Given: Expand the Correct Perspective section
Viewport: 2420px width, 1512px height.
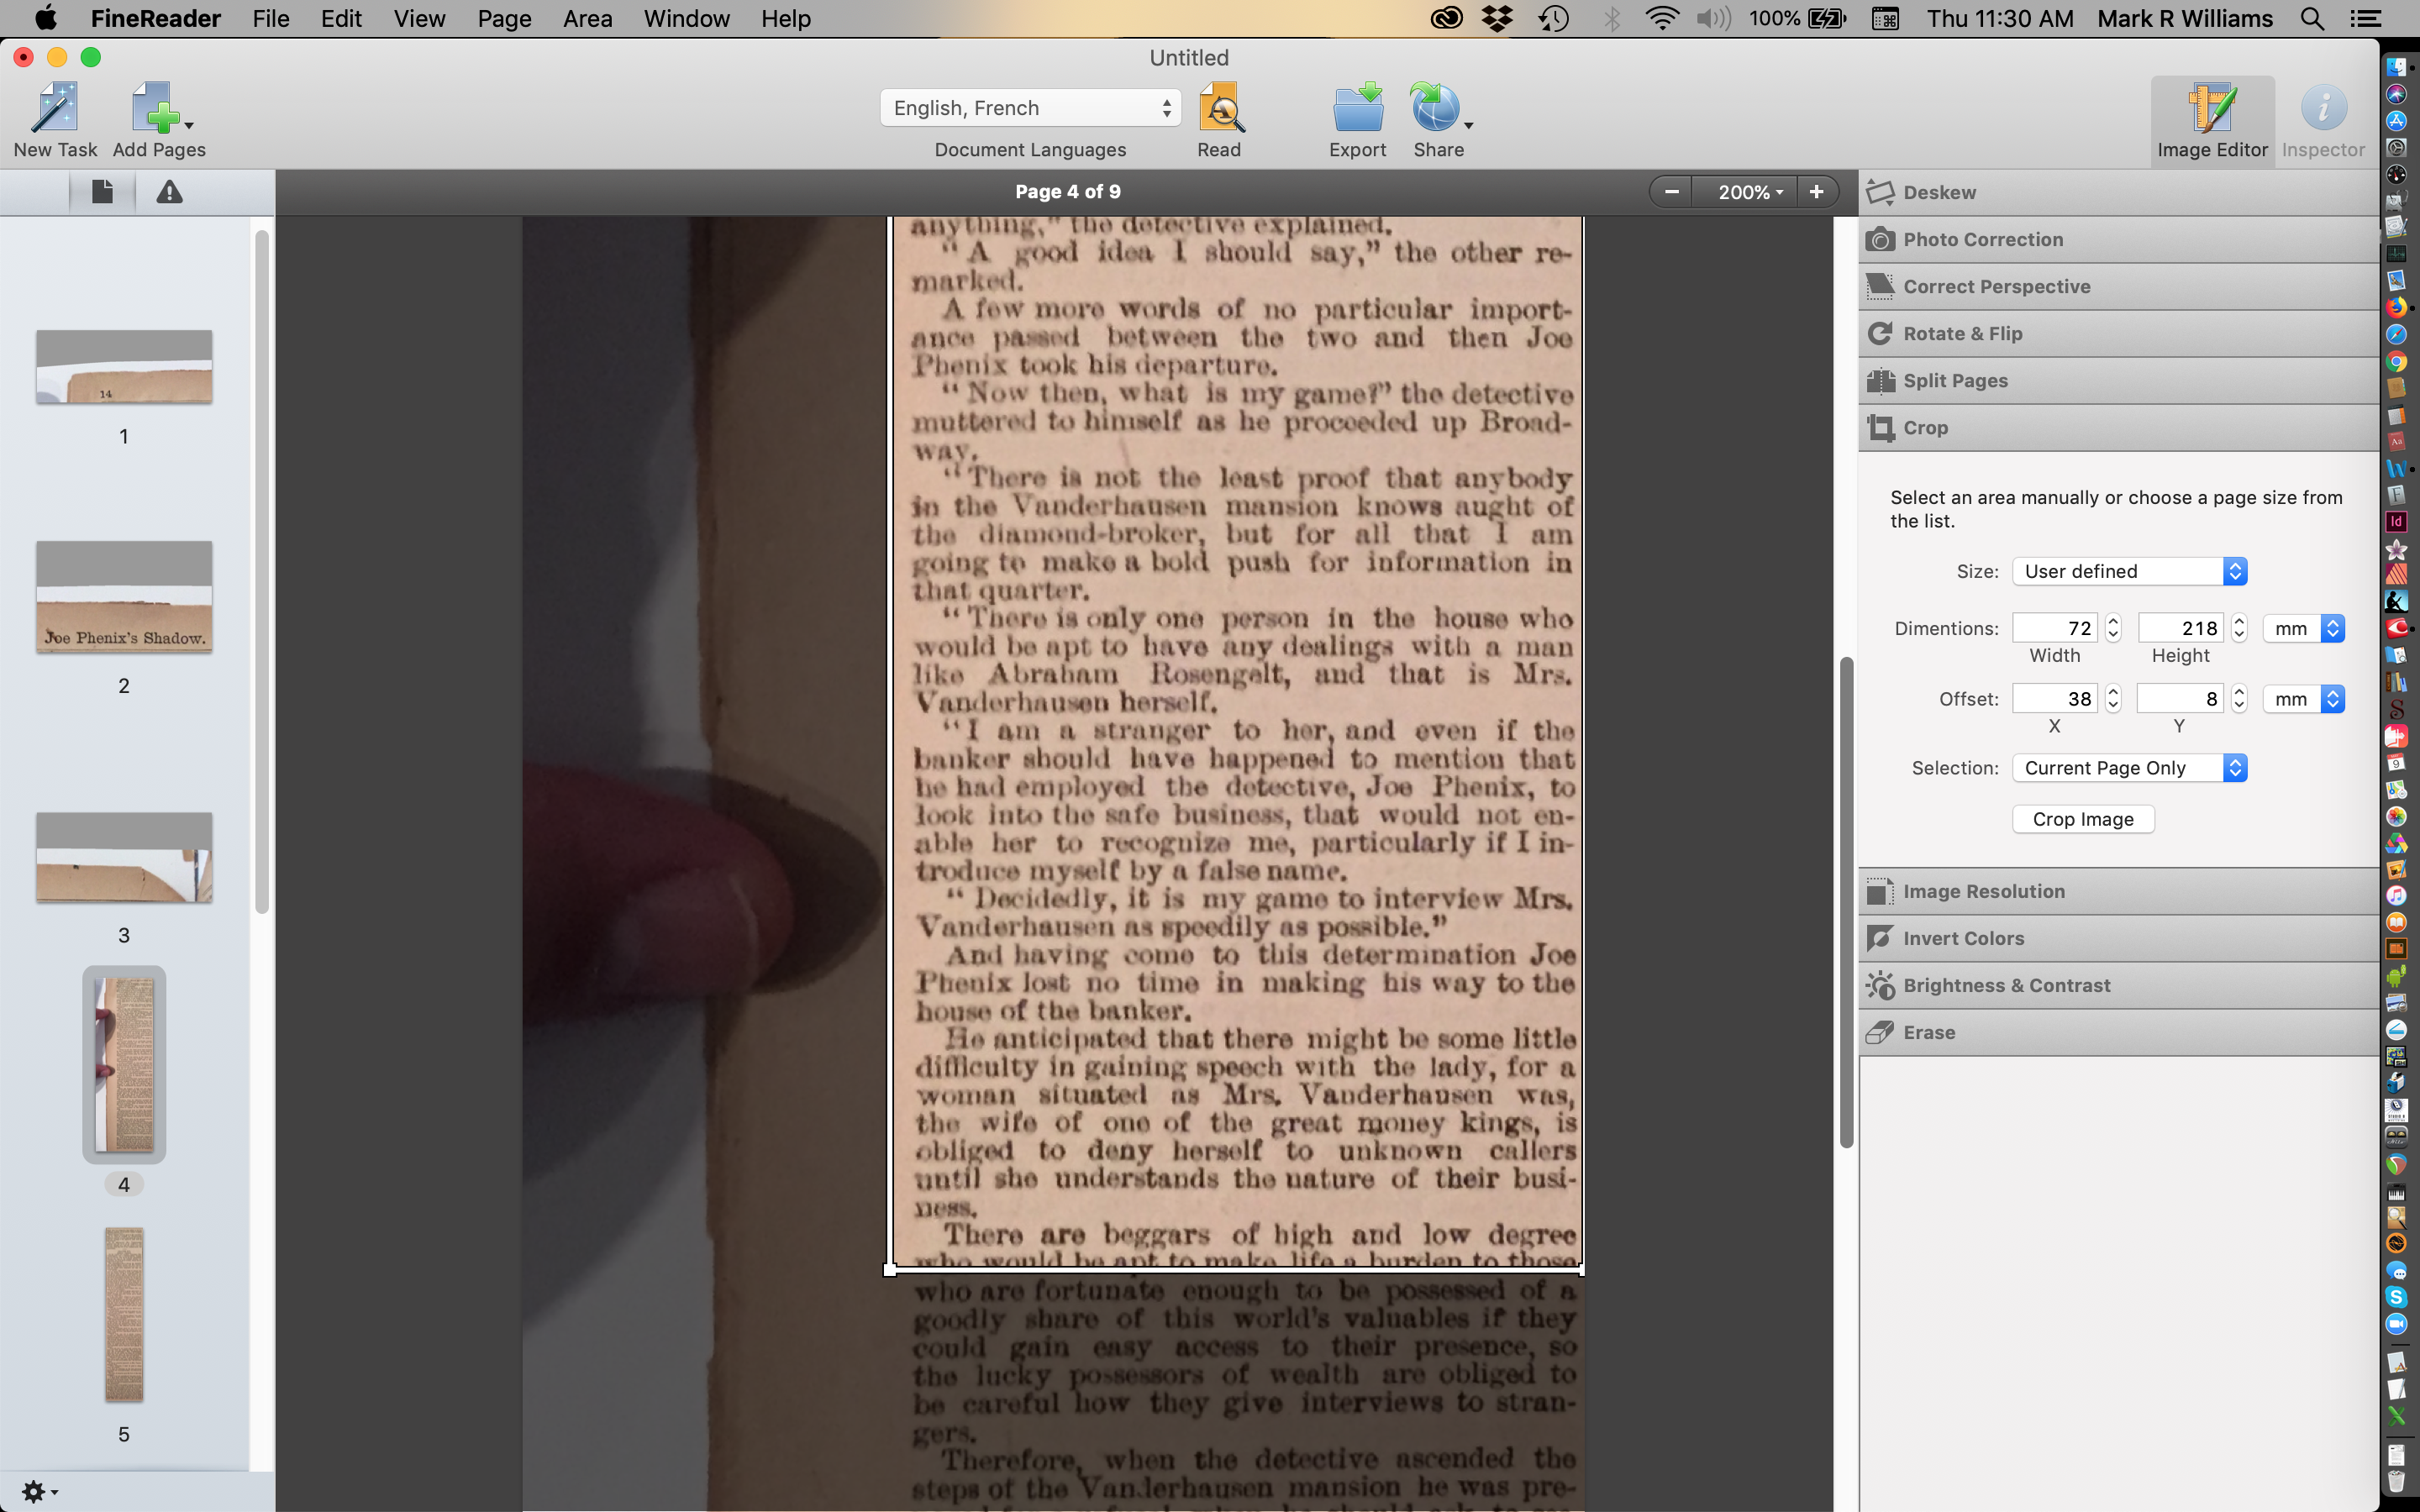Looking at the screenshot, I should pyautogui.click(x=1996, y=286).
